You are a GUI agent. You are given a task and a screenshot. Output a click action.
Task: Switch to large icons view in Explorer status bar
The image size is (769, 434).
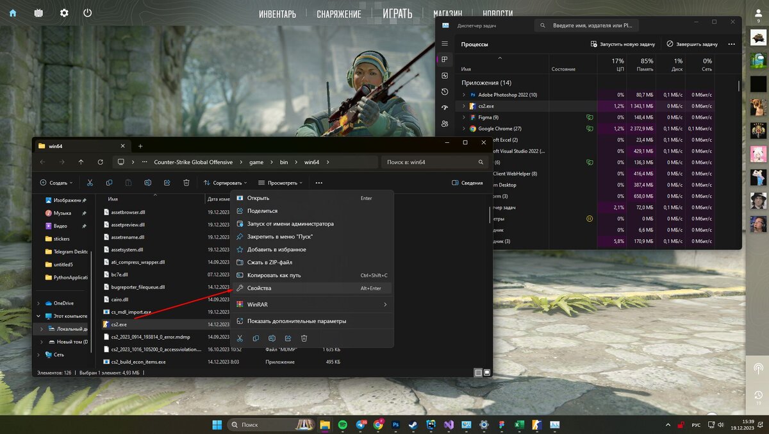coord(487,372)
